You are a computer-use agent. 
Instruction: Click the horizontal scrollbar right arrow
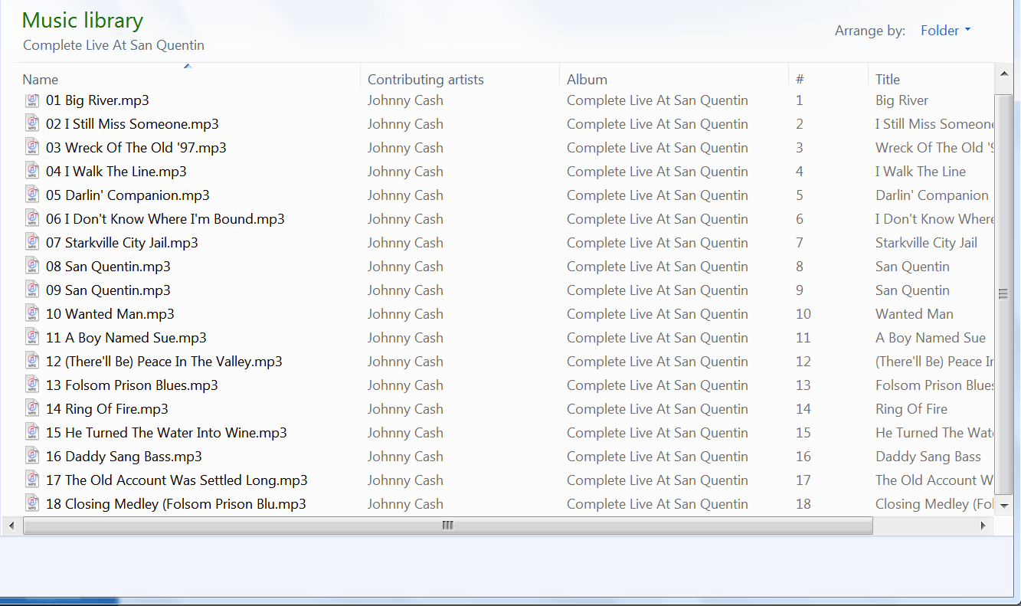point(983,526)
